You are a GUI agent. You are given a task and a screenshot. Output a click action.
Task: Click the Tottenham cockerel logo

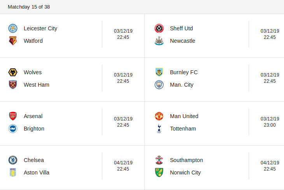tap(159, 129)
